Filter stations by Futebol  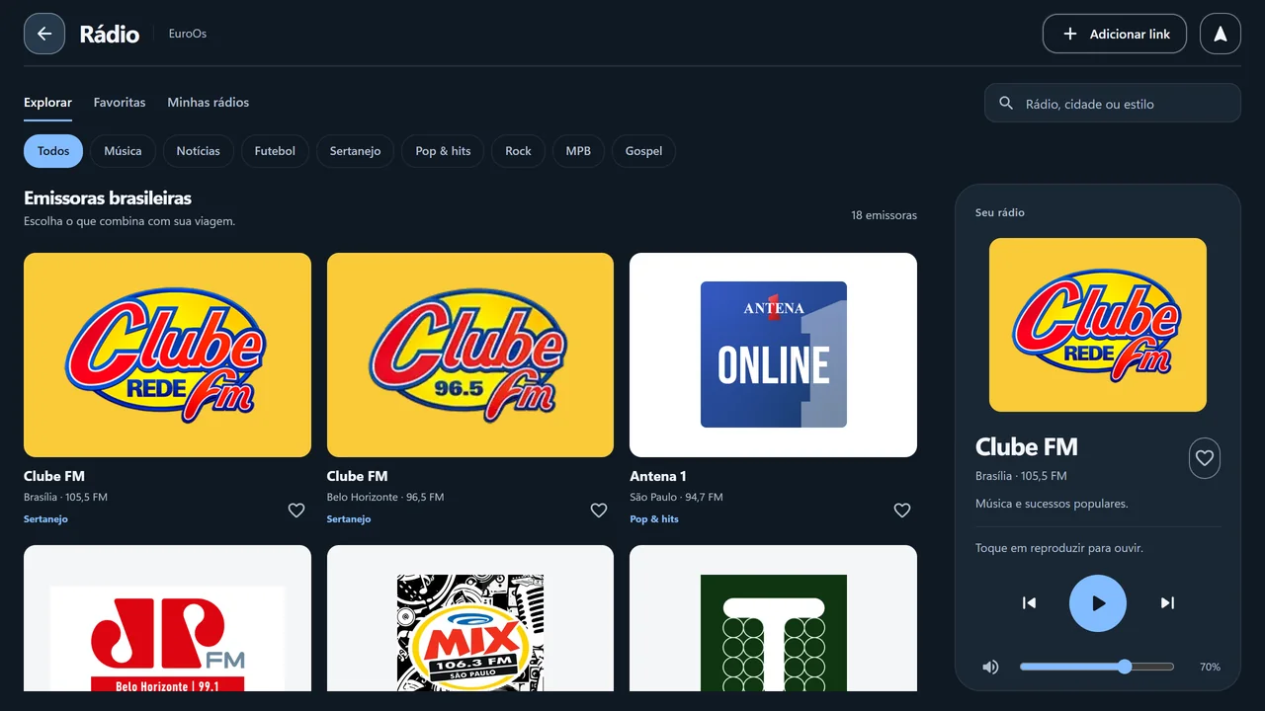click(275, 151)
